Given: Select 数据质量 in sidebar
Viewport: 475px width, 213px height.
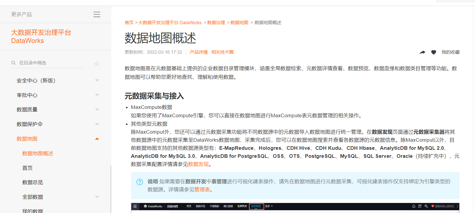Looking at the screenshot, I should (x=27, y=109).
